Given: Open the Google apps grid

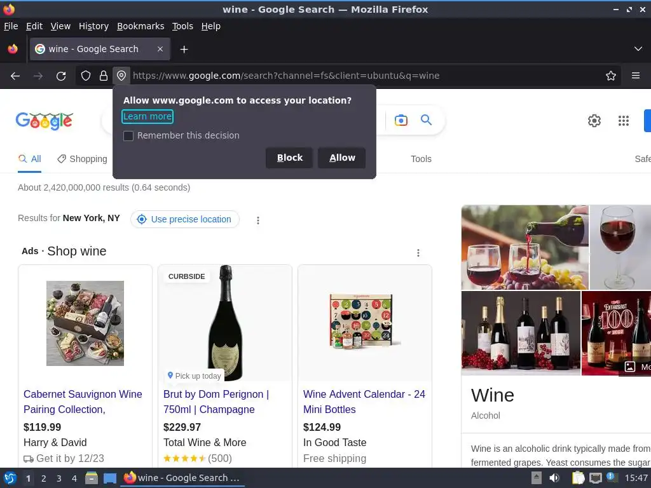Looking at the screenshot, I should [624, 120].
